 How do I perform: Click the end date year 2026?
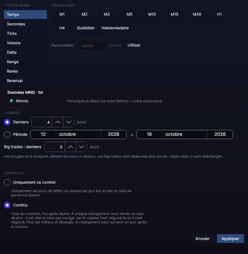[x=220, y=134]
